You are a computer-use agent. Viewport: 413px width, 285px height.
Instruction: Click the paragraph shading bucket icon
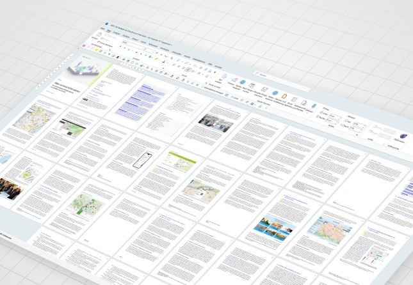[199, 73]
